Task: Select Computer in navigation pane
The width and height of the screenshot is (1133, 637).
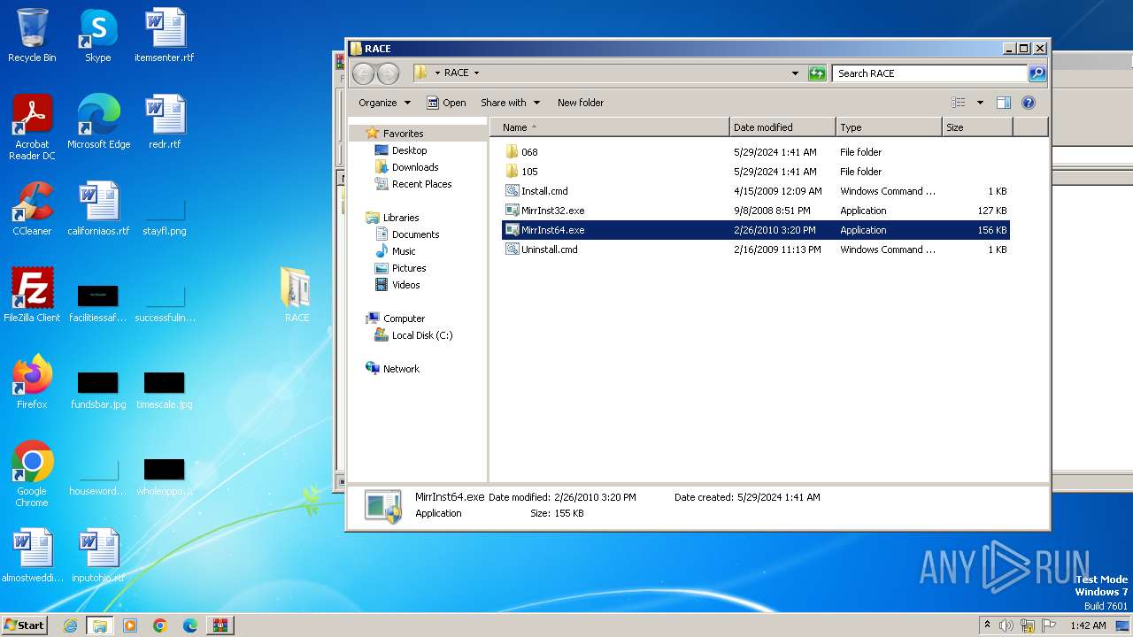Action: point(404,318)
